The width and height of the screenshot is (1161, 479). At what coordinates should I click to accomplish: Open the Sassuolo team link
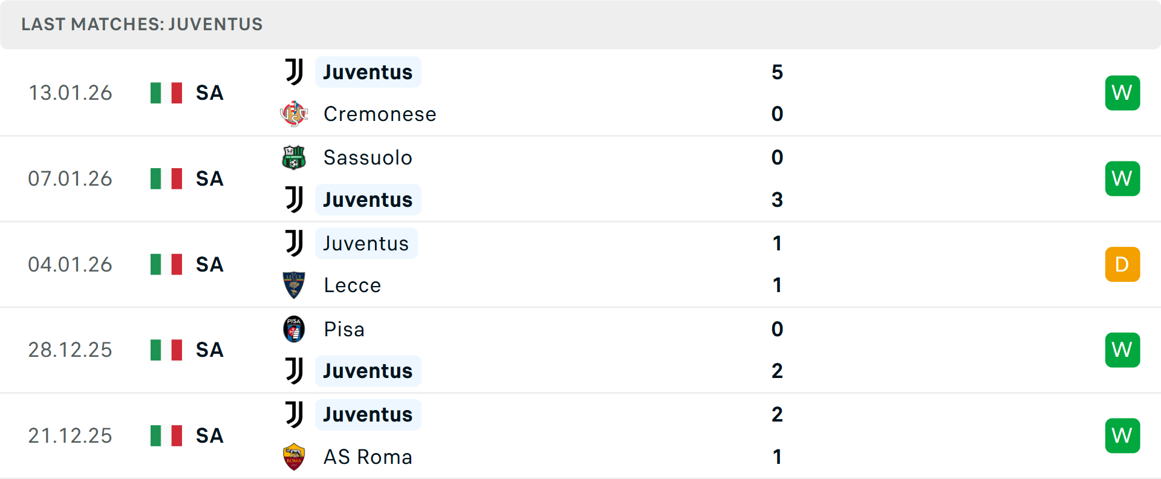(x=368, y=157)
